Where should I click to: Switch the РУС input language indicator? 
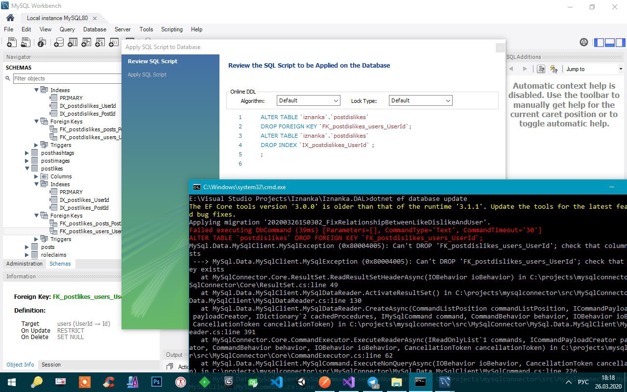[x=583, y=382]
